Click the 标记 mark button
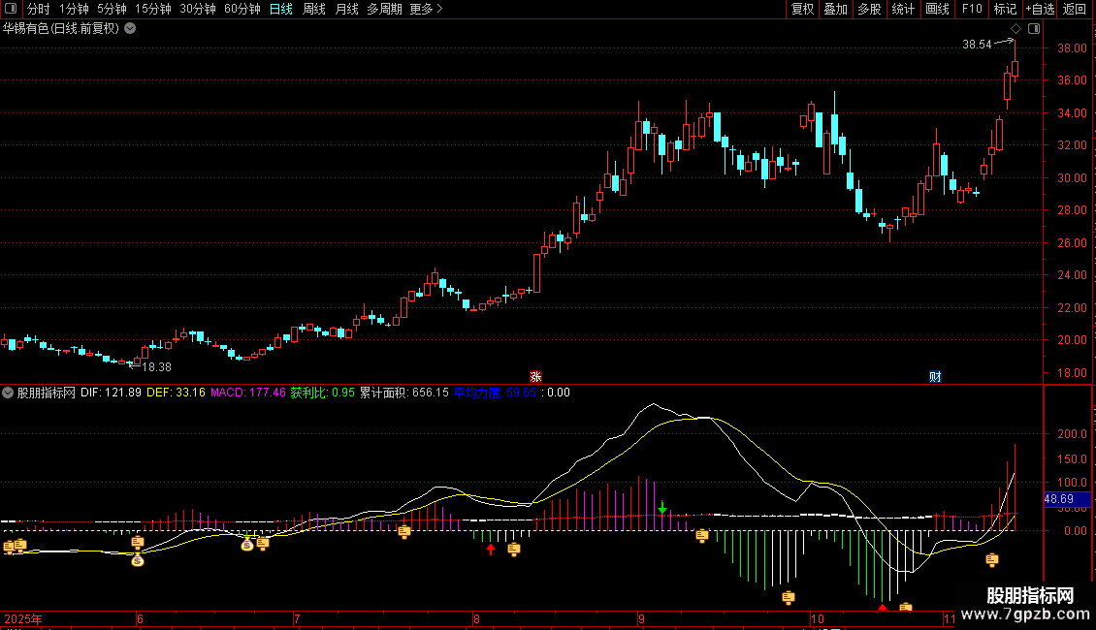Viewport: 1096px width, 630px height. point(1005,9)
